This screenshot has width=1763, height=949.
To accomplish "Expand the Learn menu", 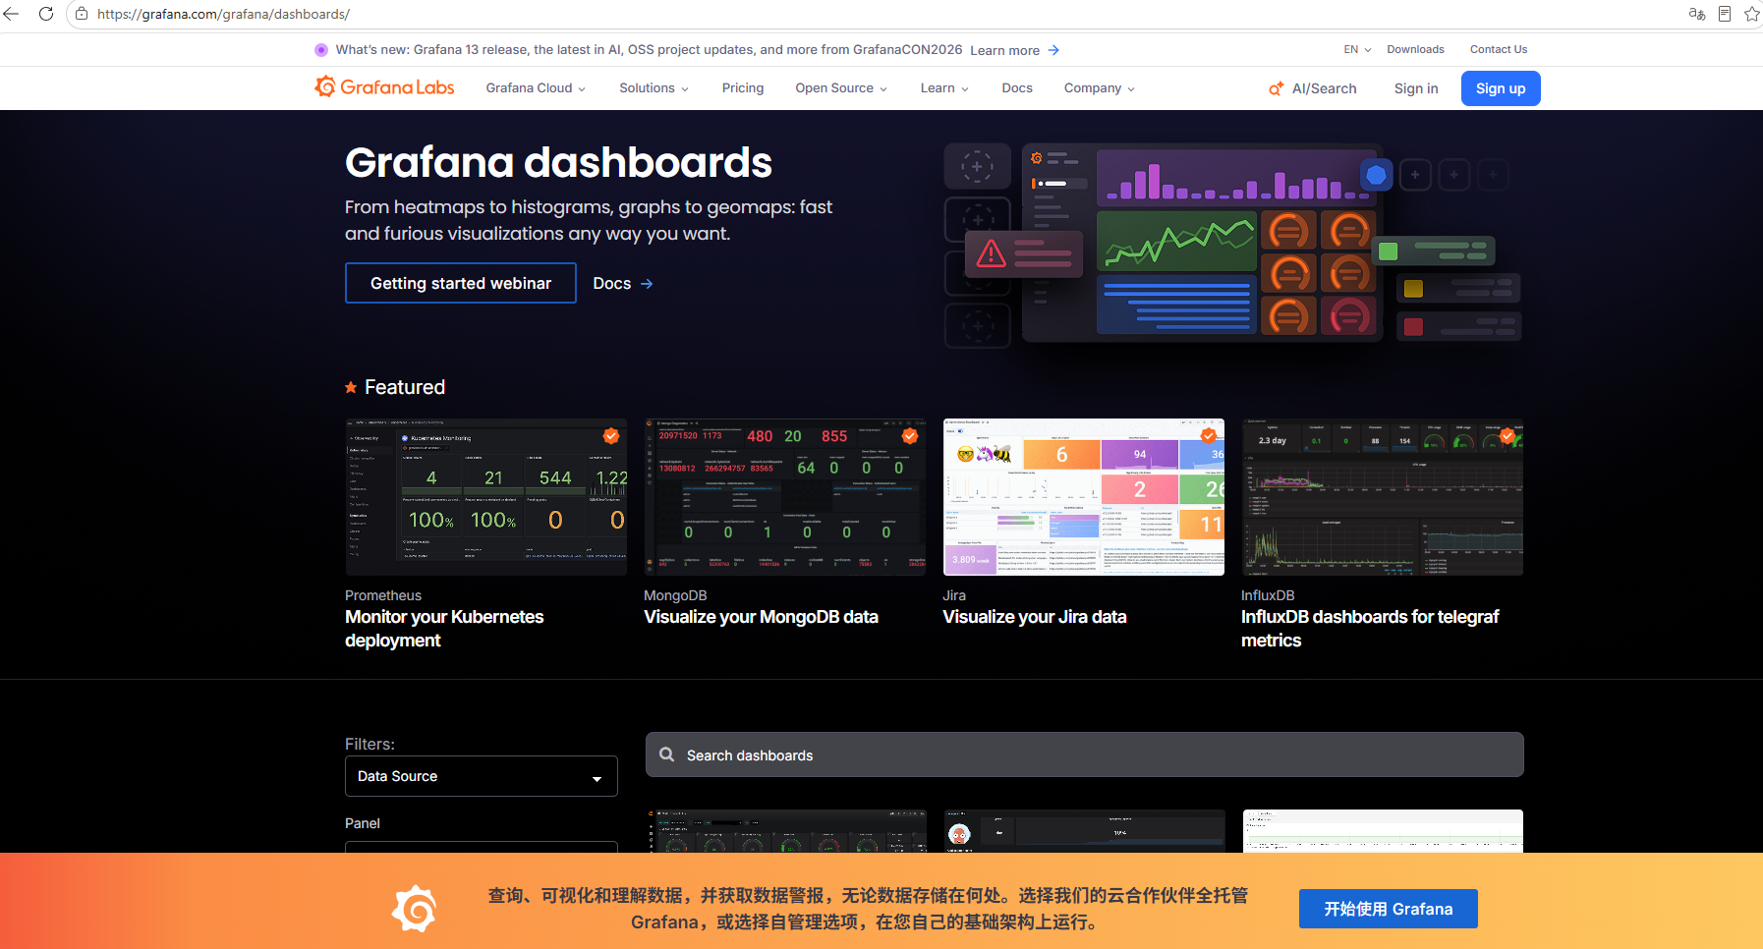I will [x=944, y=88].
